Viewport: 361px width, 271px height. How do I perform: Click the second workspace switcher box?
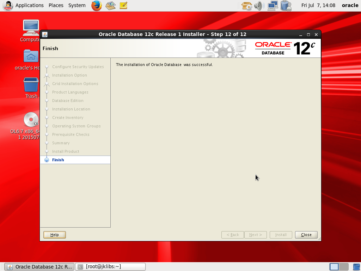point(344,267)
